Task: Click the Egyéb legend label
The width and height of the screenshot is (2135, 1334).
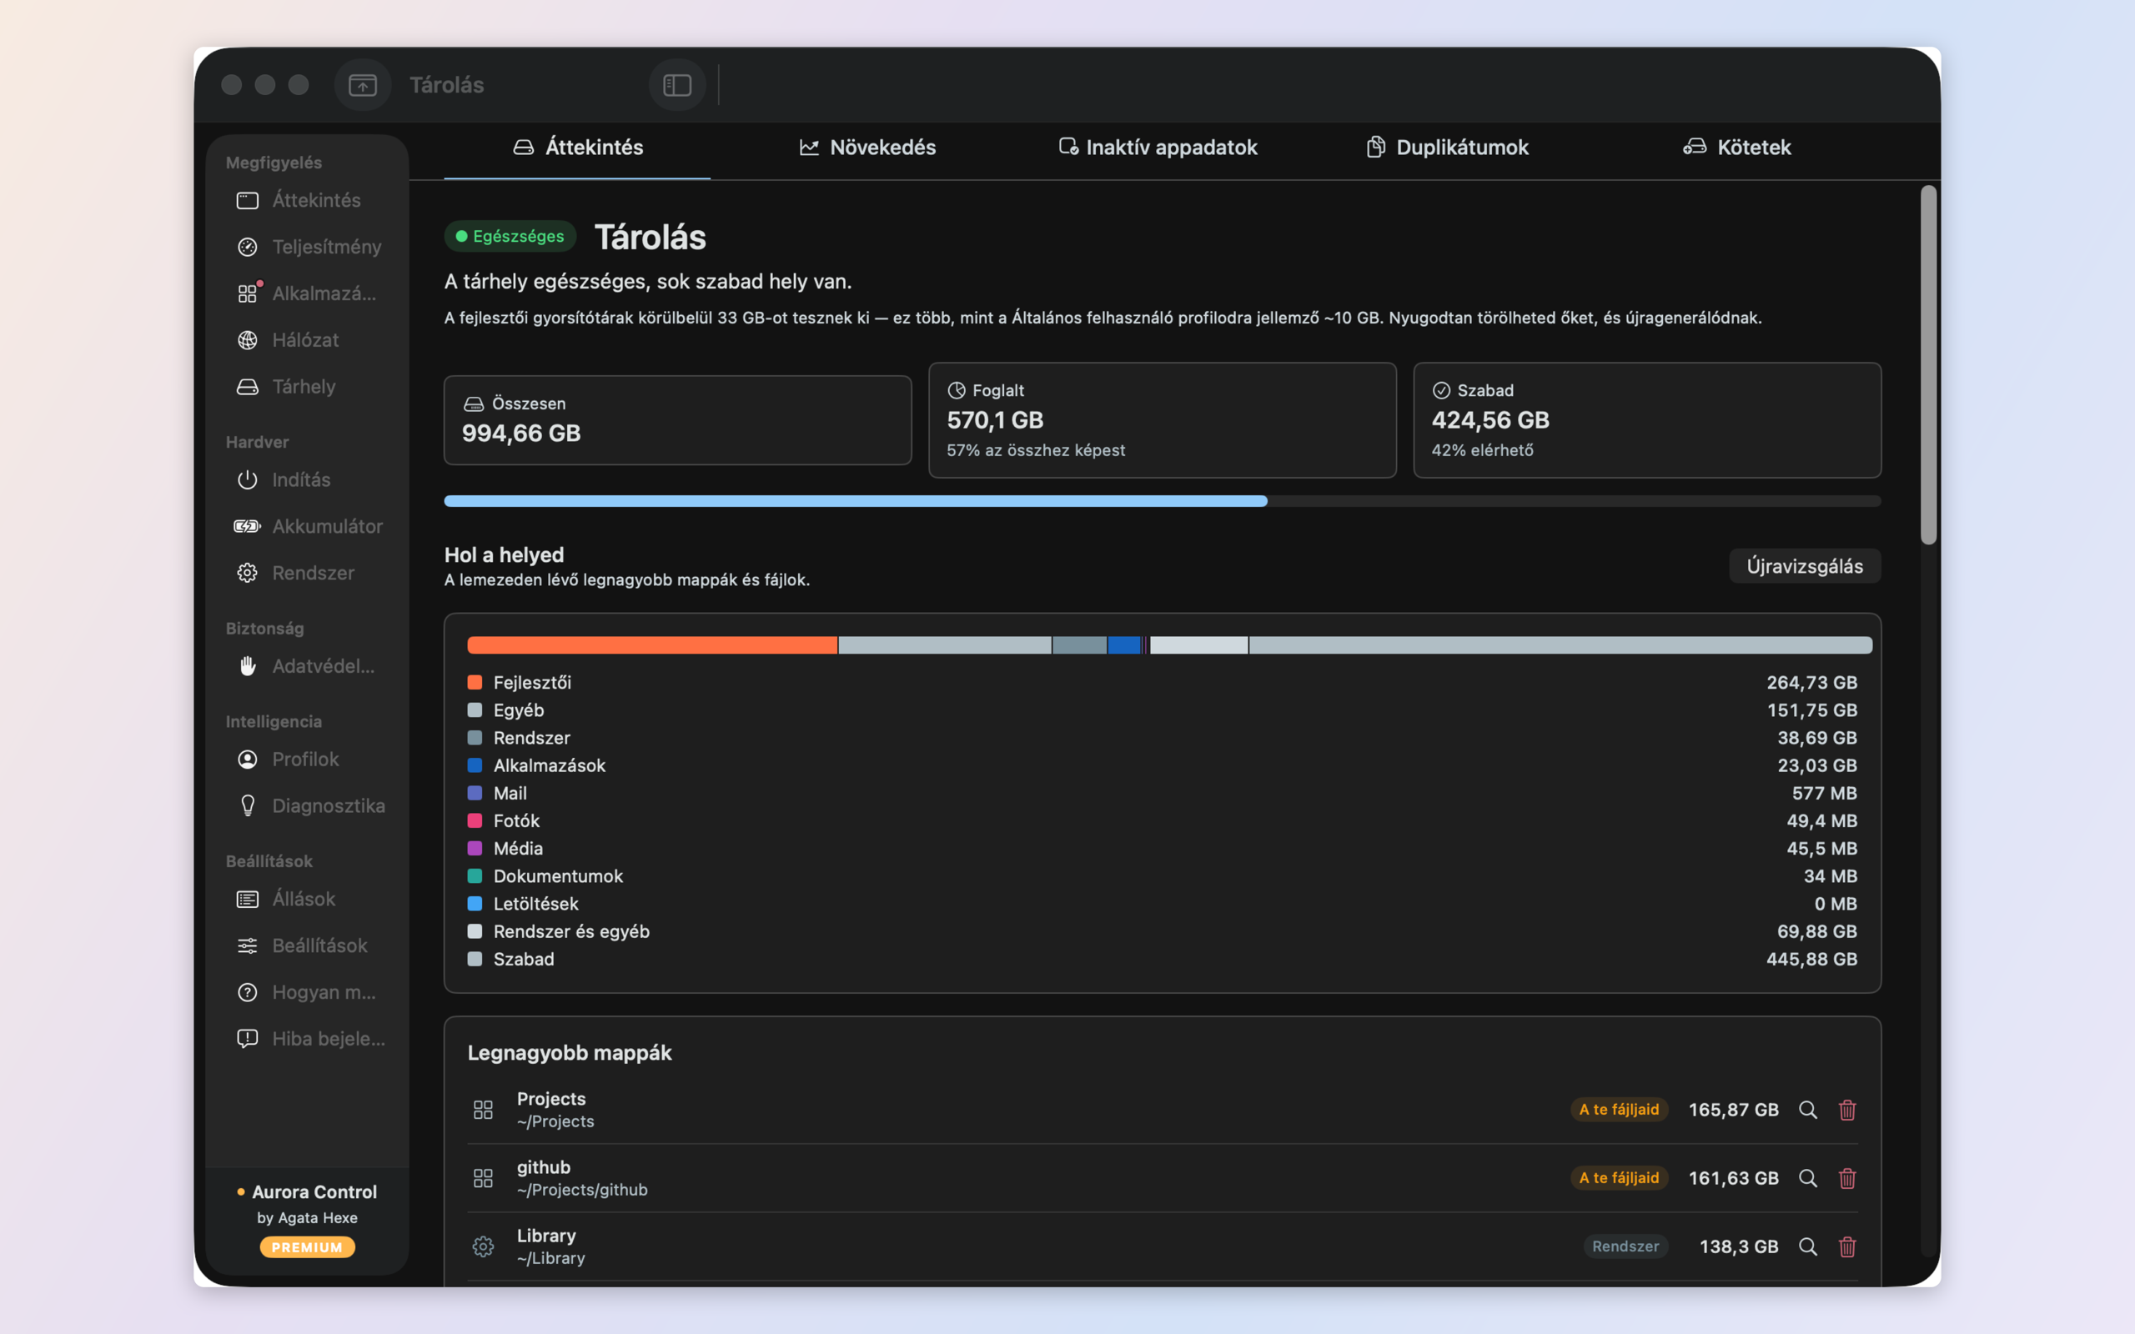Action: (x=519, y=710)
